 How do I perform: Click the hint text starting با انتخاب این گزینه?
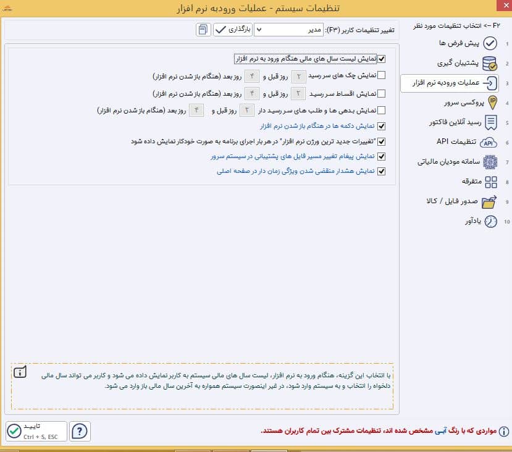(216, 380)
